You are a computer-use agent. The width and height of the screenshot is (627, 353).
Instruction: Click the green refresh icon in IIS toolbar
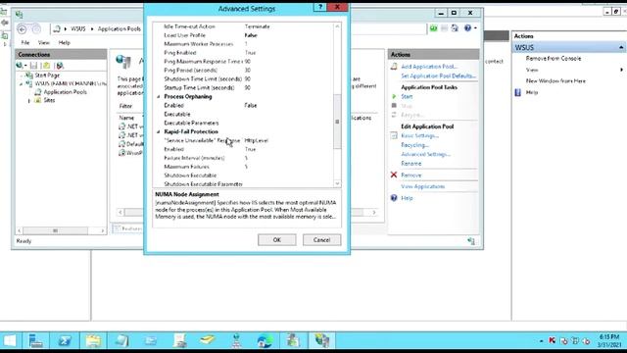433,28
